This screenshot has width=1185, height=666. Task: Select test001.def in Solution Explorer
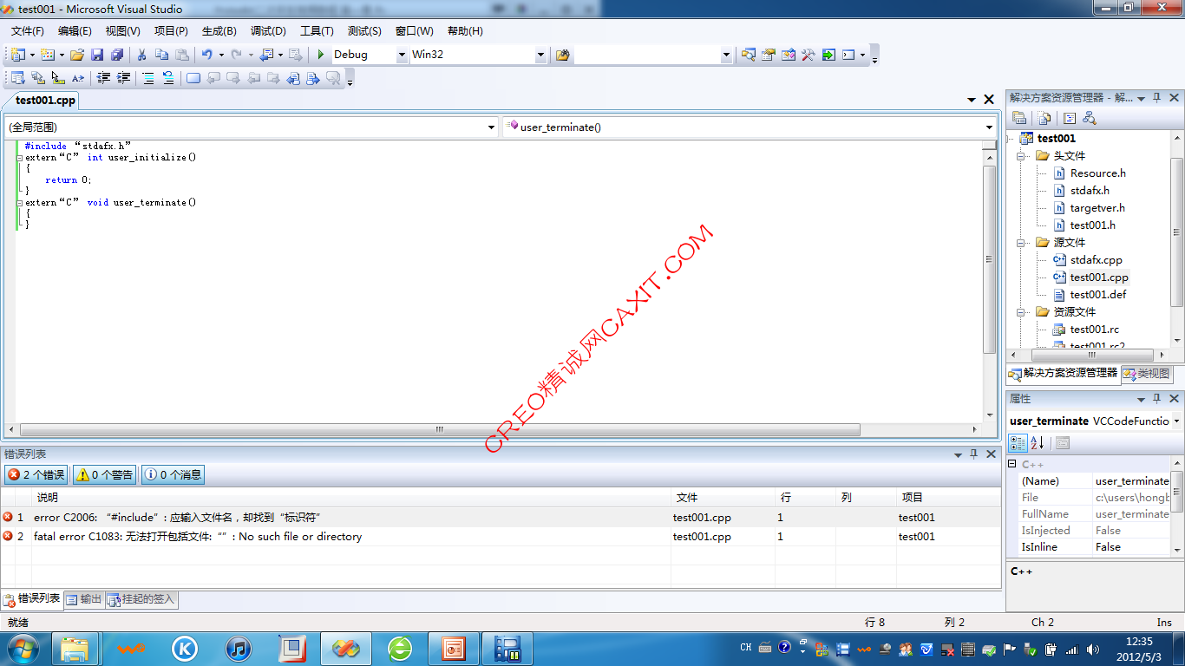(x=1097, y=295)
